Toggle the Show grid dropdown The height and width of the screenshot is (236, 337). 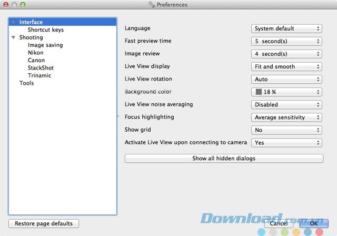point(286,130)
